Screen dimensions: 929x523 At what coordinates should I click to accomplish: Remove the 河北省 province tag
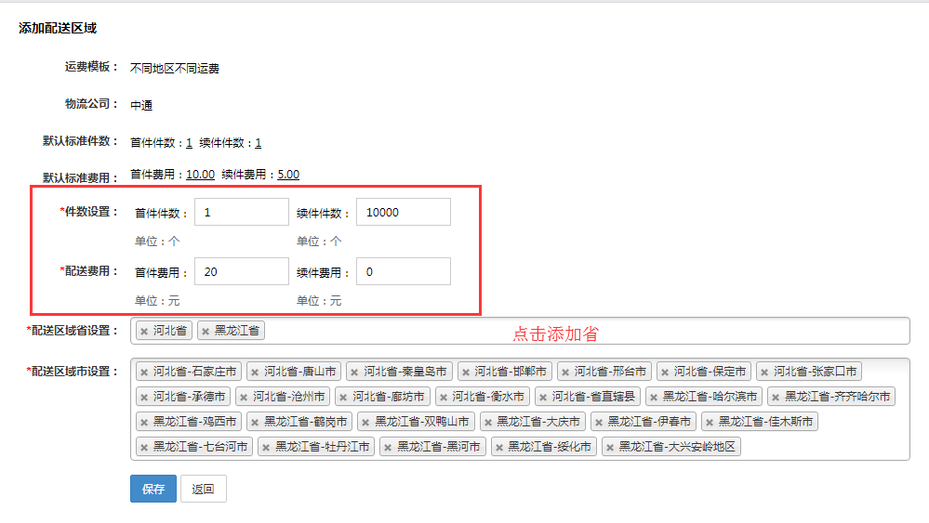(x=144, y=331)
